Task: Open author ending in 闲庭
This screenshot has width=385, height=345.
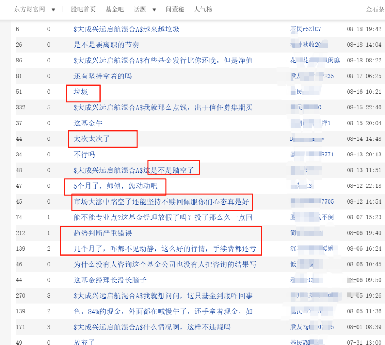Action: point(315,60)
